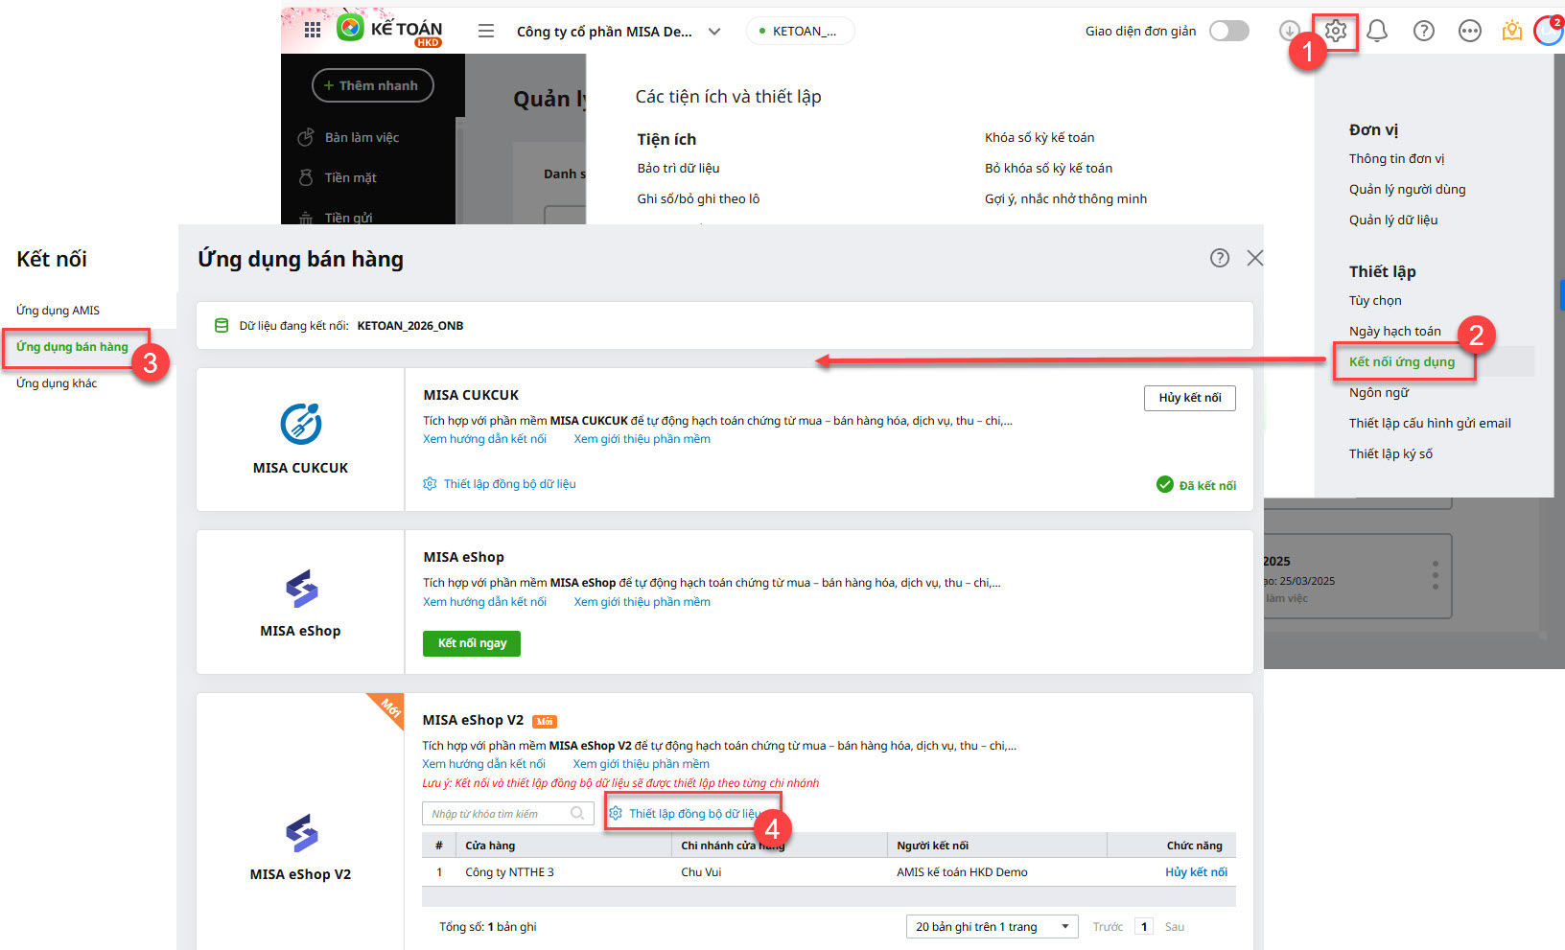The image size is (1565, 950).
Task: Open the KETOAN database selector
Action: point(801,32)
